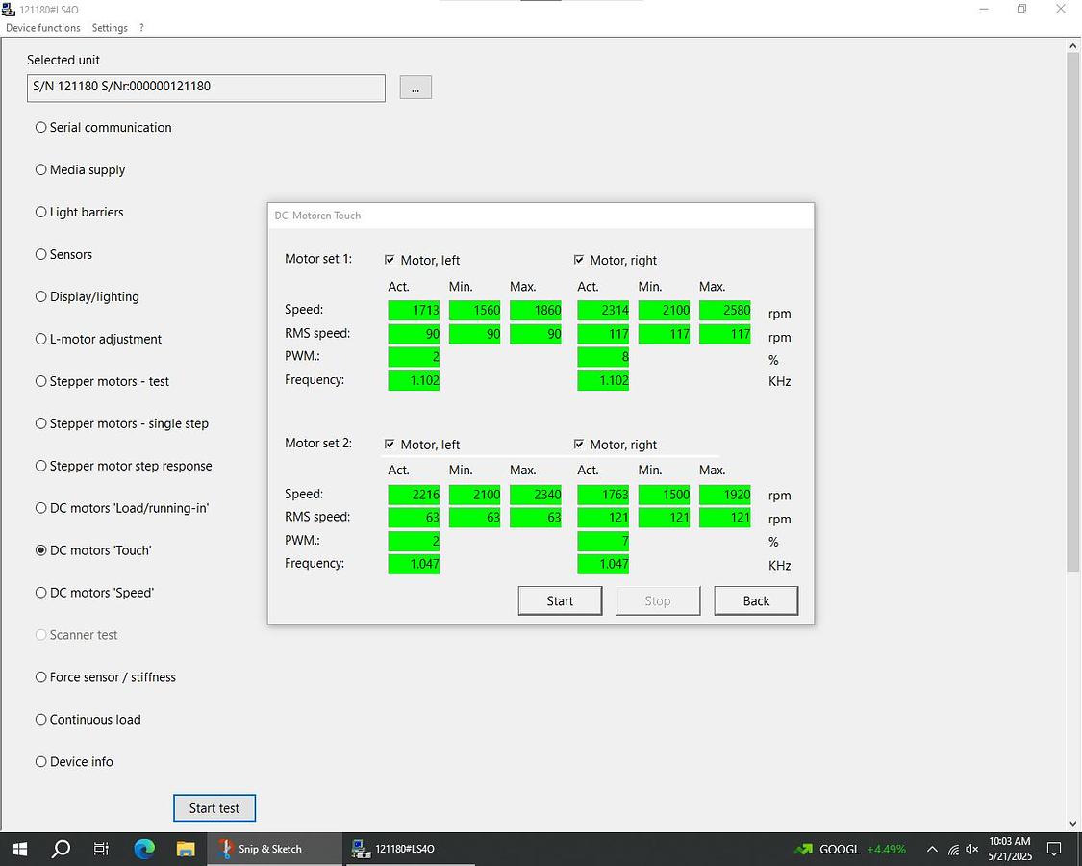Open the notification center icon
Viewport: 1082px width, 866px height.
tap(1054, 849)
